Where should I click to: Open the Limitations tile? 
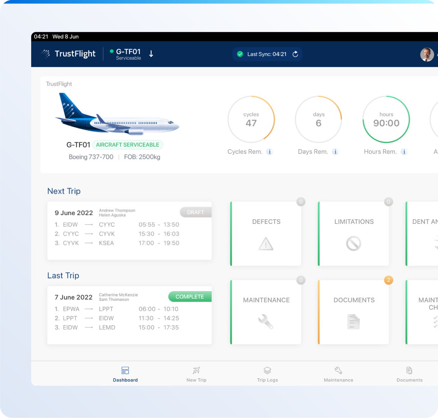[x=354, y=234]
